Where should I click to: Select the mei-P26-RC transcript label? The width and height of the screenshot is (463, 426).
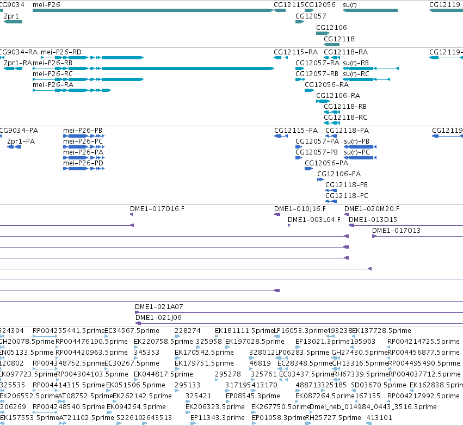pos(53,74)
